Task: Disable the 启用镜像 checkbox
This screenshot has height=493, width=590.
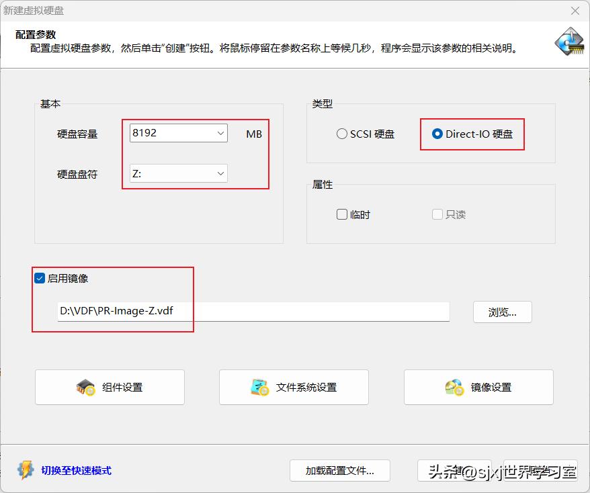Action: pyautogui.click(x=38, y=278)
